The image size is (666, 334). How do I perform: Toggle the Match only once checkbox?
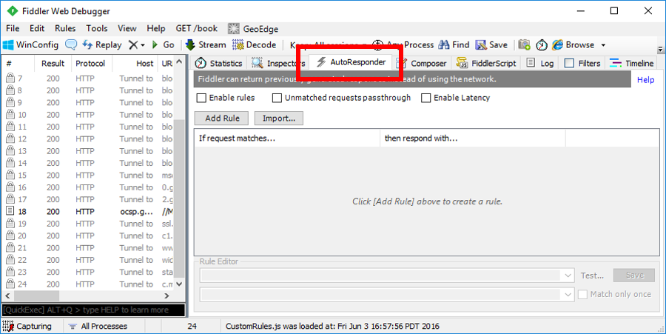583,294
